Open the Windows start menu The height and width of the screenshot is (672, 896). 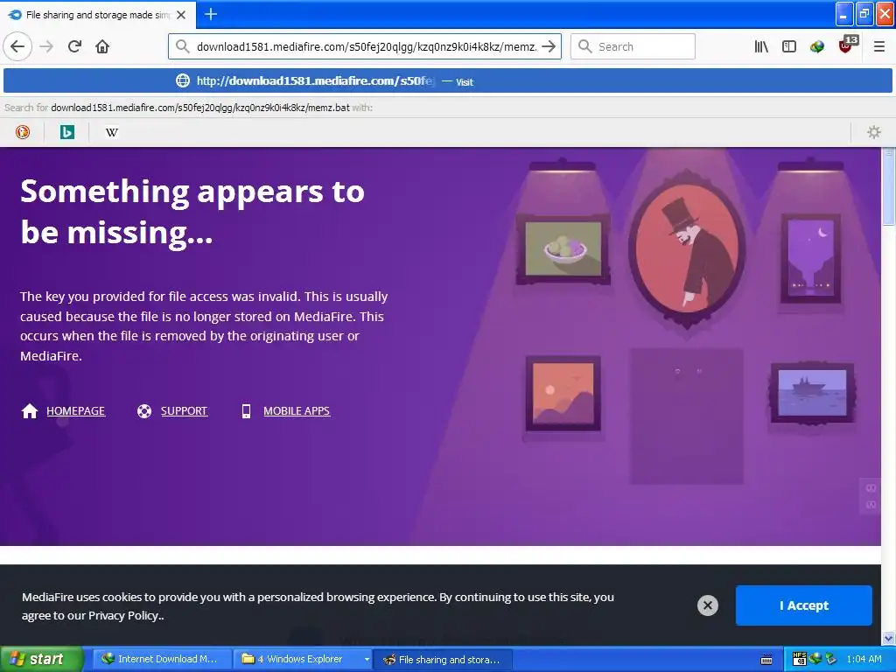coord(41,660)
